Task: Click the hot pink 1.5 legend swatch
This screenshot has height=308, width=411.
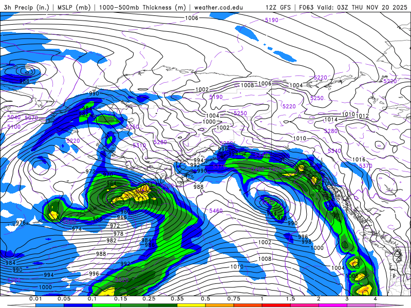Action: (305, 305)
